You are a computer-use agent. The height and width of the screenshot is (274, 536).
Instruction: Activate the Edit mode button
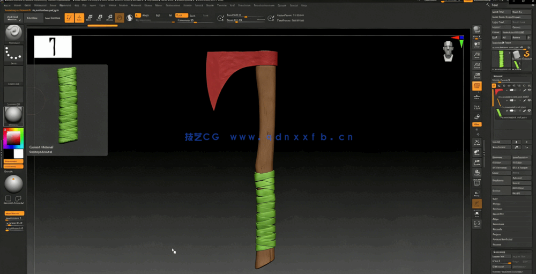coord(69,18)
